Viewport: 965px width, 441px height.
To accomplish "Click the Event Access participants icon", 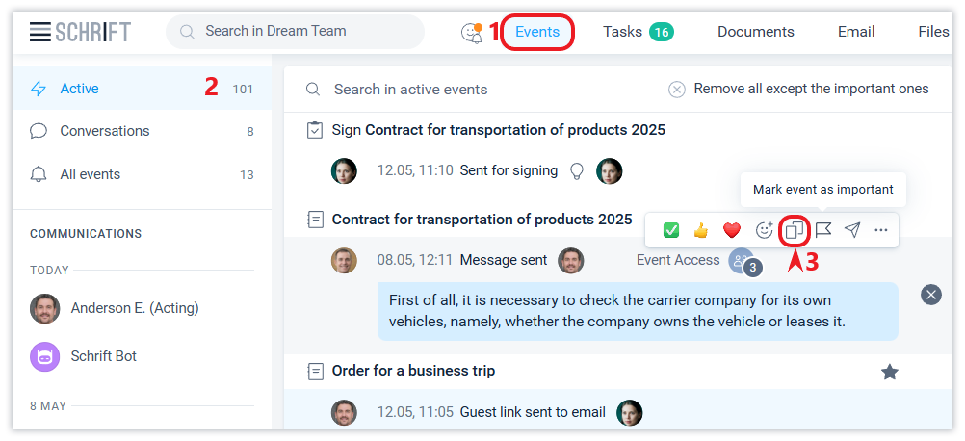I will 741,261.
